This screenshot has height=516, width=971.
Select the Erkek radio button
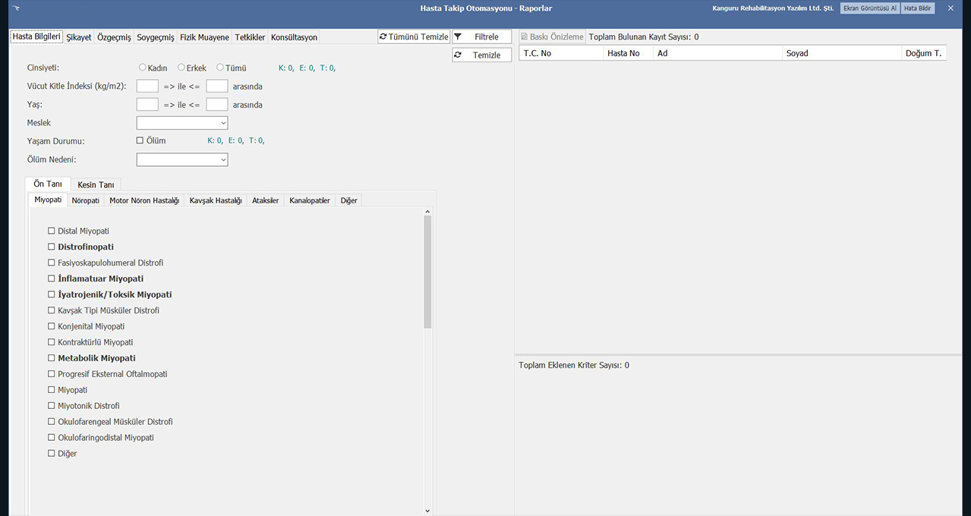[x=181, y=68]
